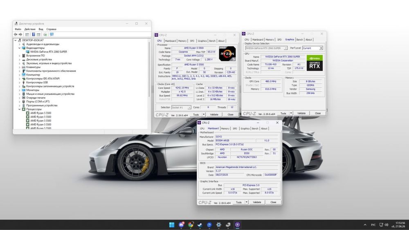The image size is (409, 230).
Task: Click Close button in Mainboard CPU-Z window
Action: click(273, 202)
